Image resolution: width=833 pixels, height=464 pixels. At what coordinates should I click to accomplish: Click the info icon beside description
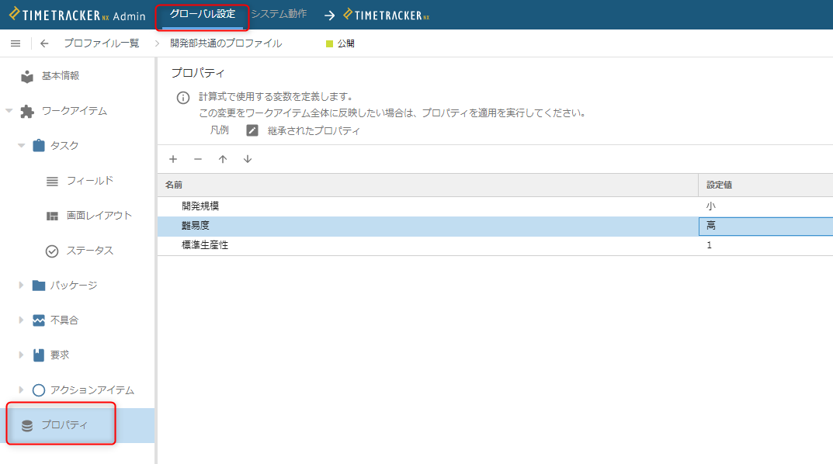tap(182, 98)
